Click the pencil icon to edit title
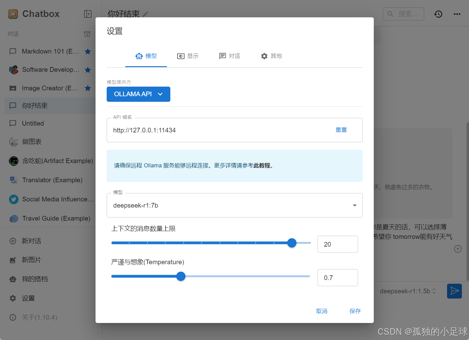The width and height of the screenshot is (469, 340). (146, 14)
